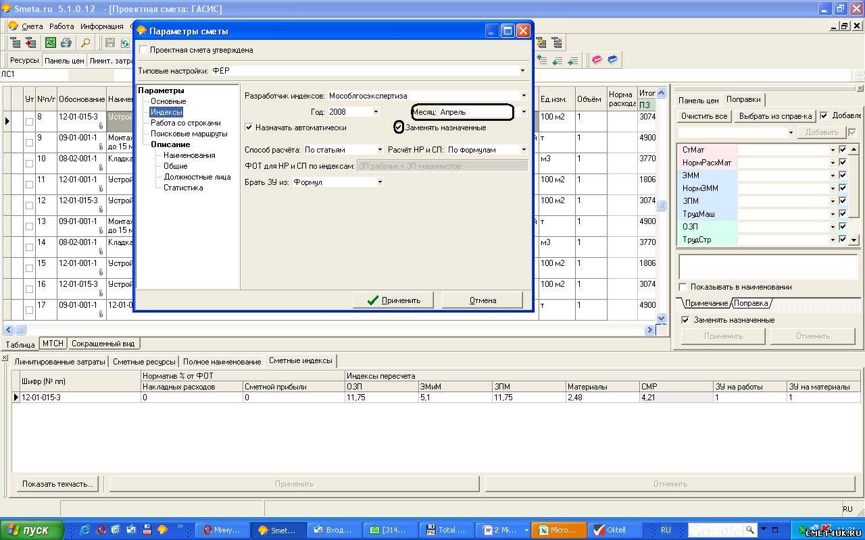The image size is (865, 540).
Task: Click the move-row-up arrow icon
Action: [x=541, y=60]
